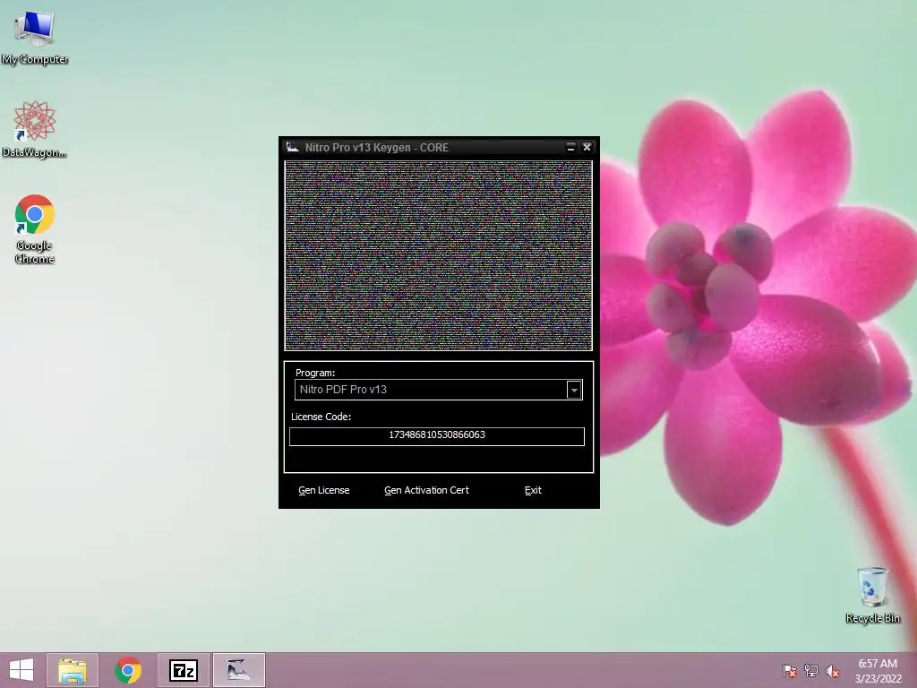The width and height of the screenshot is (917, 688).
Task: Select the keygen taskbar icon
Action: click(x=238, y=670)
